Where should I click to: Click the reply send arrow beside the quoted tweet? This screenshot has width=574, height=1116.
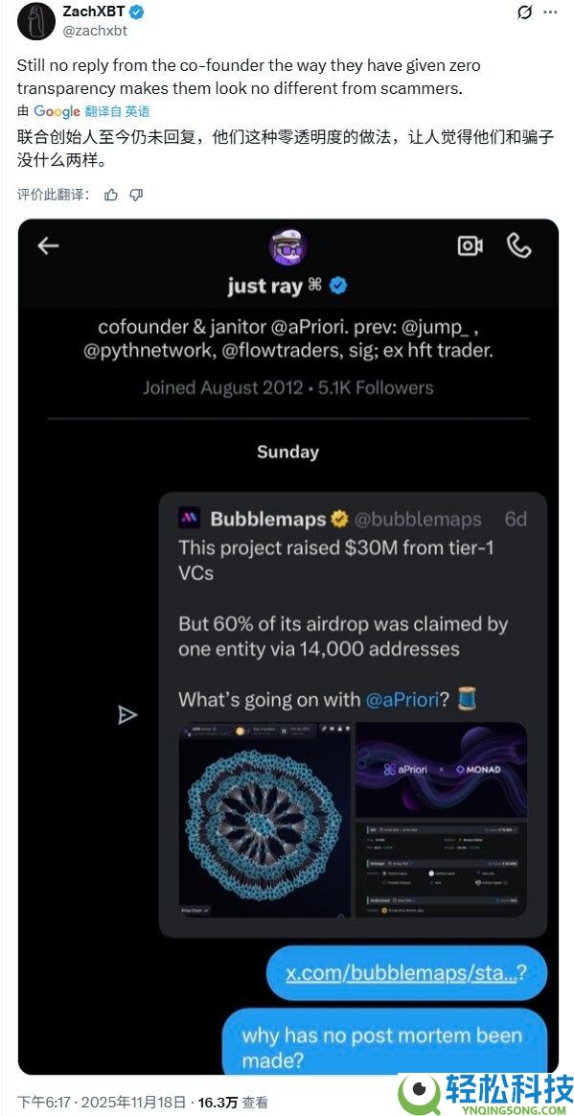coord(126,714)
